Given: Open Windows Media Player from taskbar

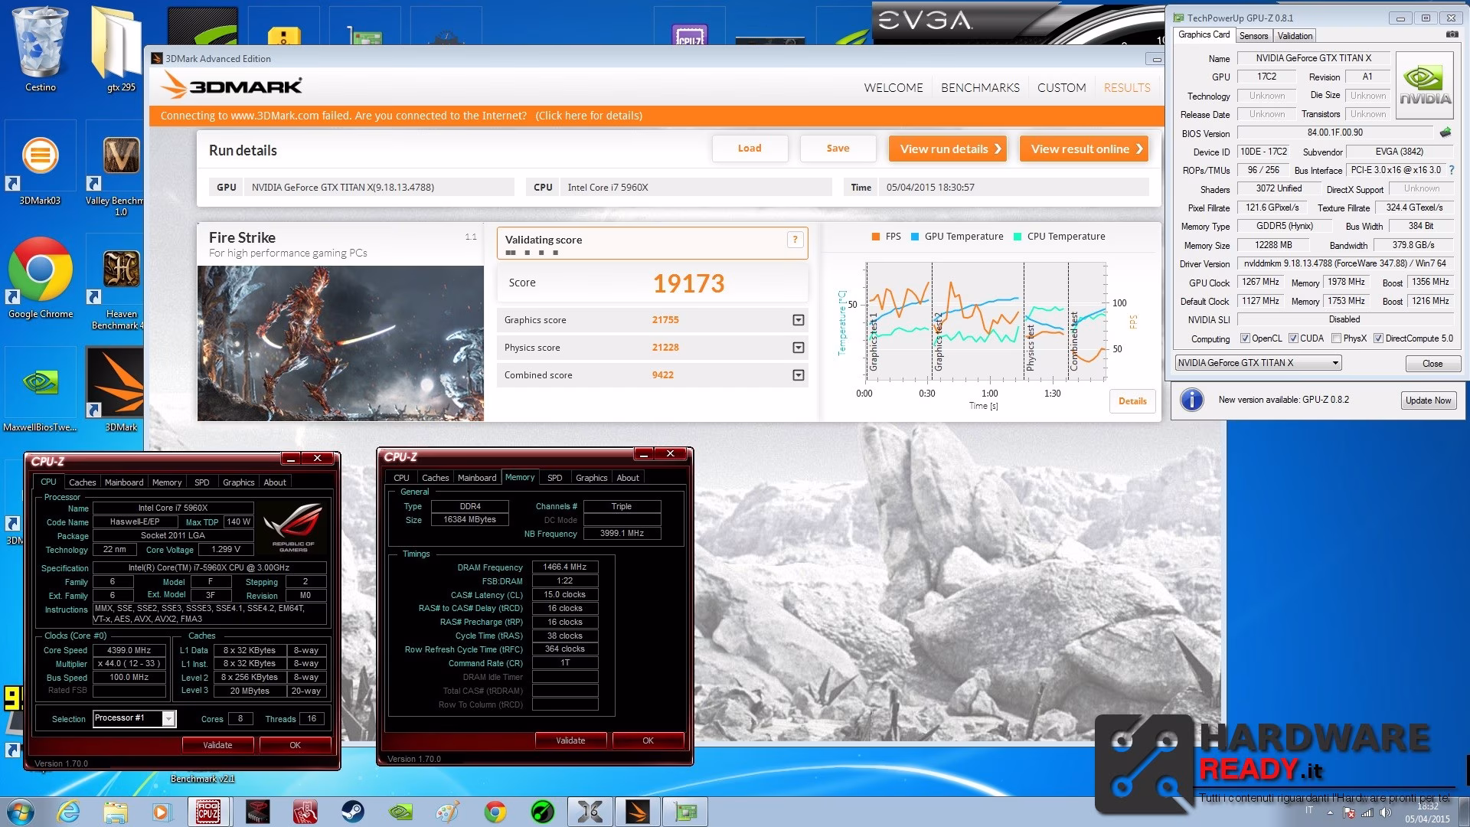Looking at the screenshot, I should click(x=161, y=811).
